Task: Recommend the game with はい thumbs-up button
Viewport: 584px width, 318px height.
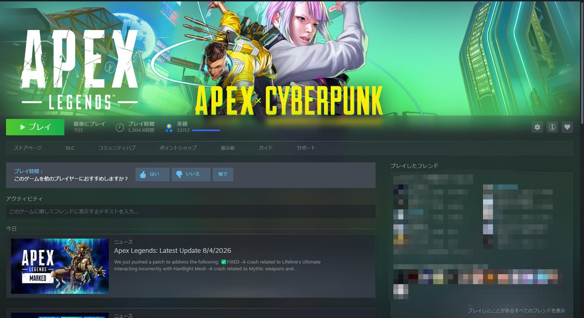Action: click(x=152, y=174)
